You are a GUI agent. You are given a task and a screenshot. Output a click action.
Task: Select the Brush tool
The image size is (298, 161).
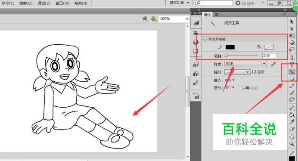(292, 93)
